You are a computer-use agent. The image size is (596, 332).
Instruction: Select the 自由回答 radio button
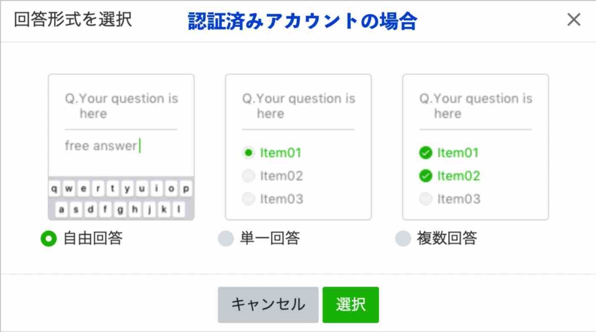click(48, 238)
